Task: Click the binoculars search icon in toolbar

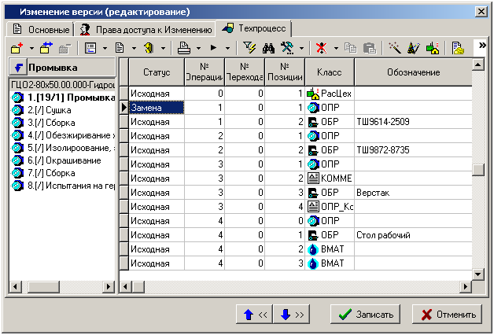Action: (267, 48)
